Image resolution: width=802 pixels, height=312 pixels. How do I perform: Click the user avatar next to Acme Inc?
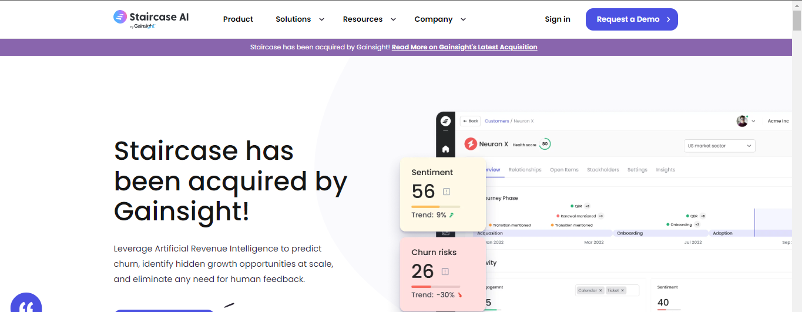click(x=742, y=121)
